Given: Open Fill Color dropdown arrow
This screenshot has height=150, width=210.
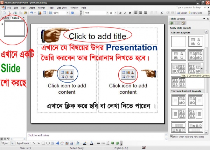Looking at the screenshot, I should 81,143.
